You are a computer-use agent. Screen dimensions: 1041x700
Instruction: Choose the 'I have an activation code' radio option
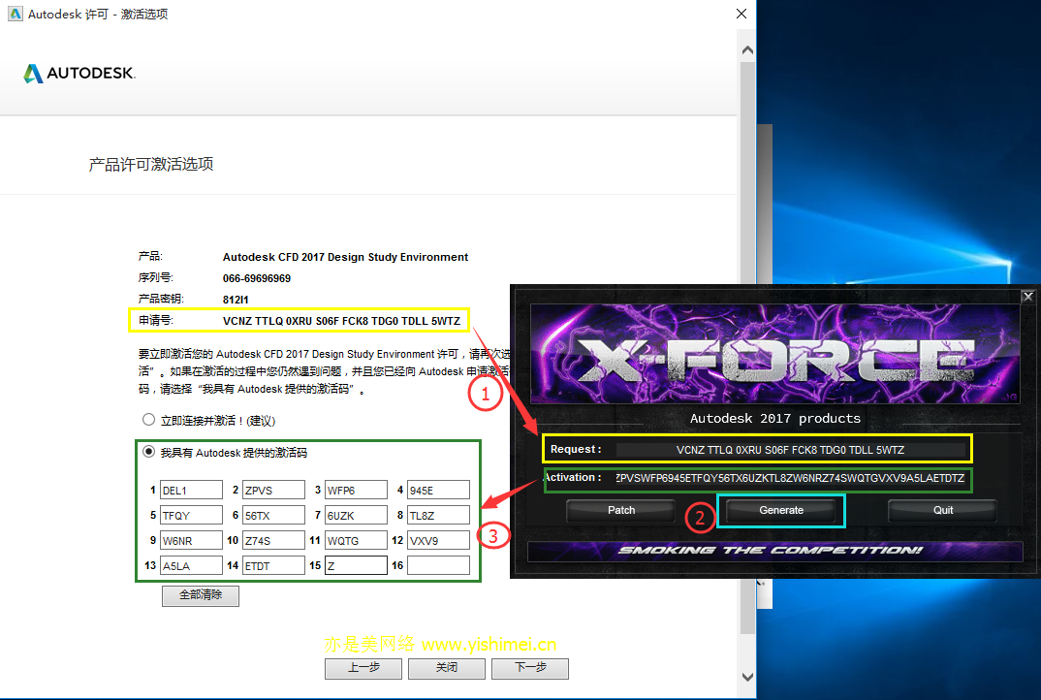coord(148,452)
